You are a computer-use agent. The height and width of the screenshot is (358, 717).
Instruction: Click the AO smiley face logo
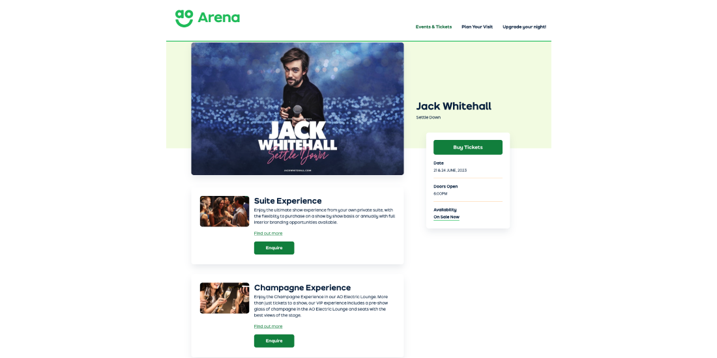pyautogui.click(x=184, y=18)
